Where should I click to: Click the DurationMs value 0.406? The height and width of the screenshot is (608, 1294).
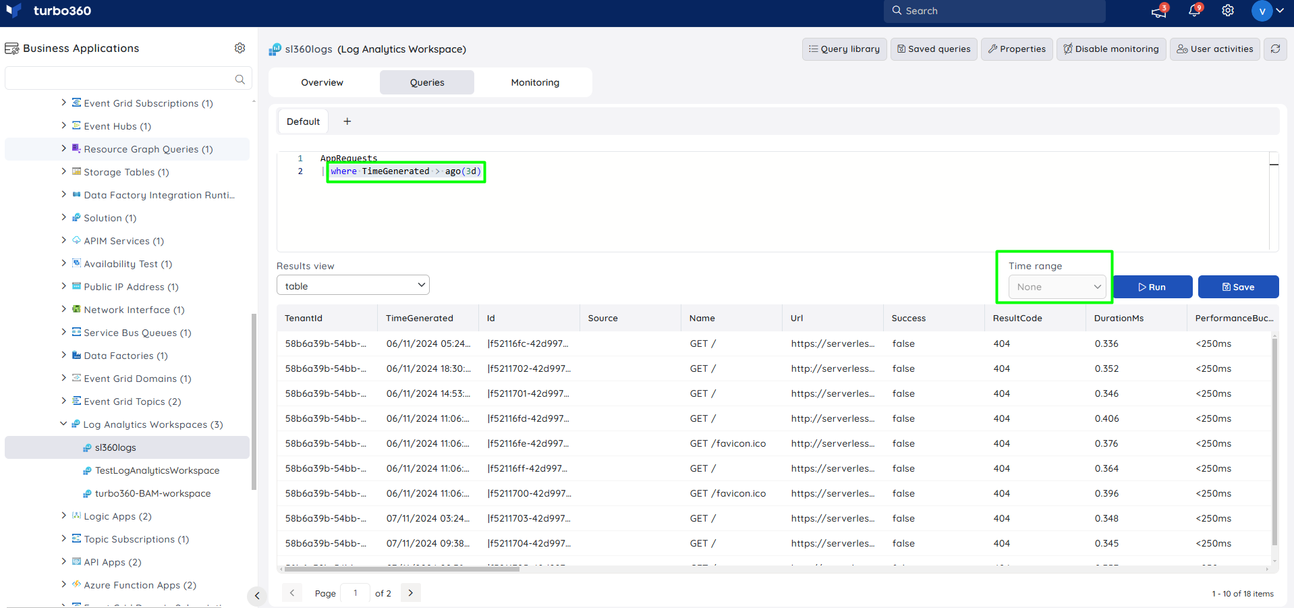click(x=1106, y=418)
